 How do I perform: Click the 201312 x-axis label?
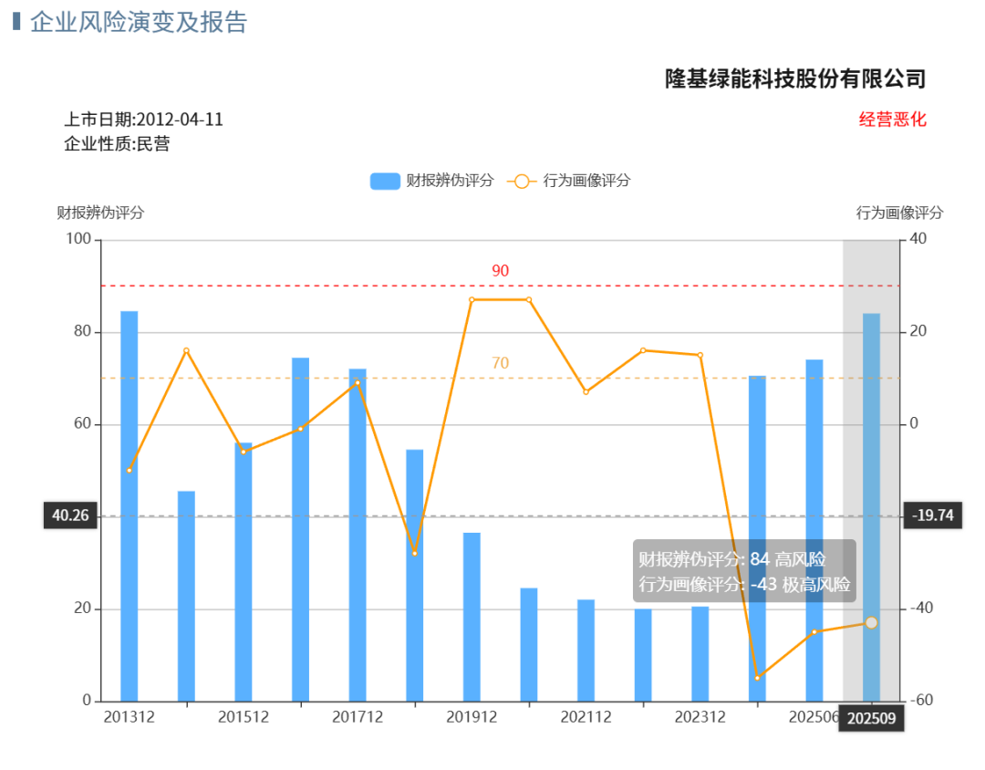(x=130, y=717)
